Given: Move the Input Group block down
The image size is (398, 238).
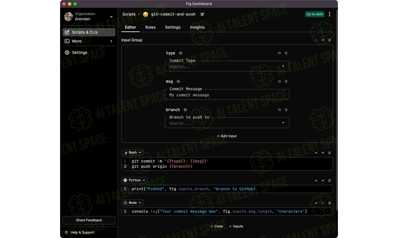Looking at the screenshot, I should click(x=323, y=40).
